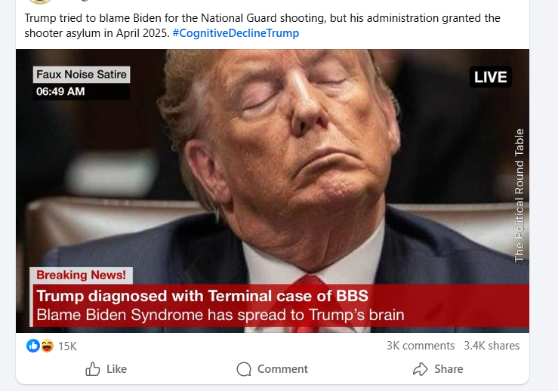The width and height of the screenshot is (558, 391).
Task: Open the #CognitiveDeclineTrump hashtag
Action: 236,33
